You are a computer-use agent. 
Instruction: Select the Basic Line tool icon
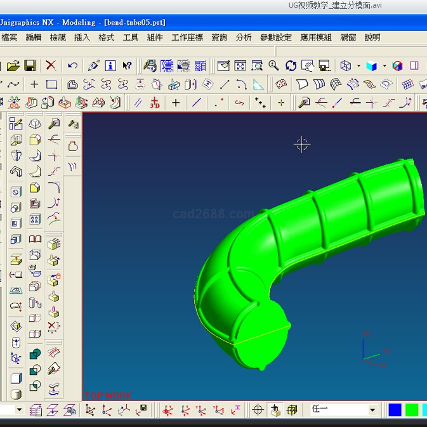pyautogui.click(x=197, y=103)
